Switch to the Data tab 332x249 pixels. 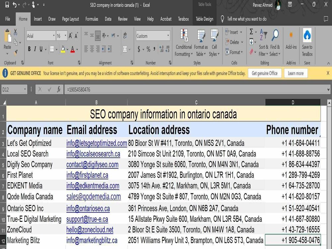tap(108, 19)
